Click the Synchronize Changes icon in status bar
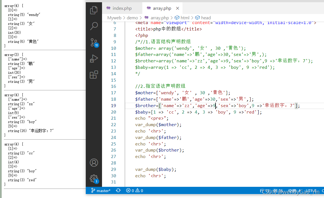 [118, 190]
